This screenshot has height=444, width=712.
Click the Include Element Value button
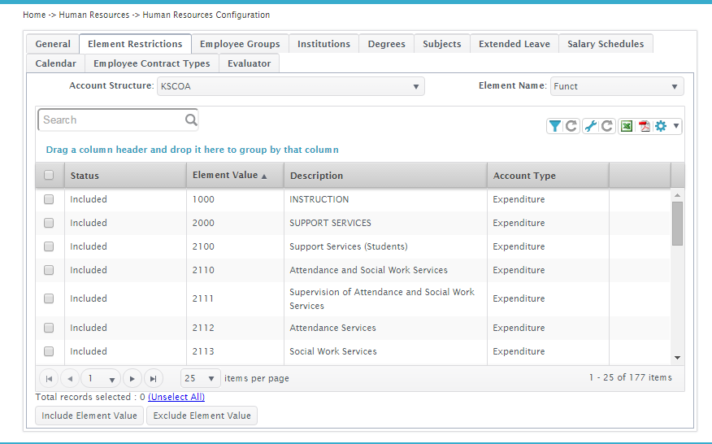(89, 416)
